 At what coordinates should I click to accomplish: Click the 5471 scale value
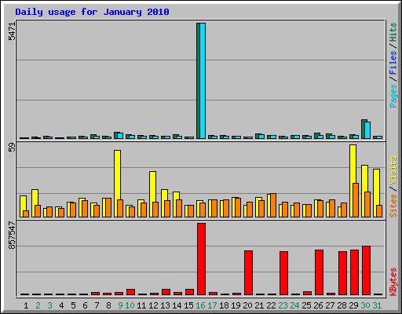(12, 31)
